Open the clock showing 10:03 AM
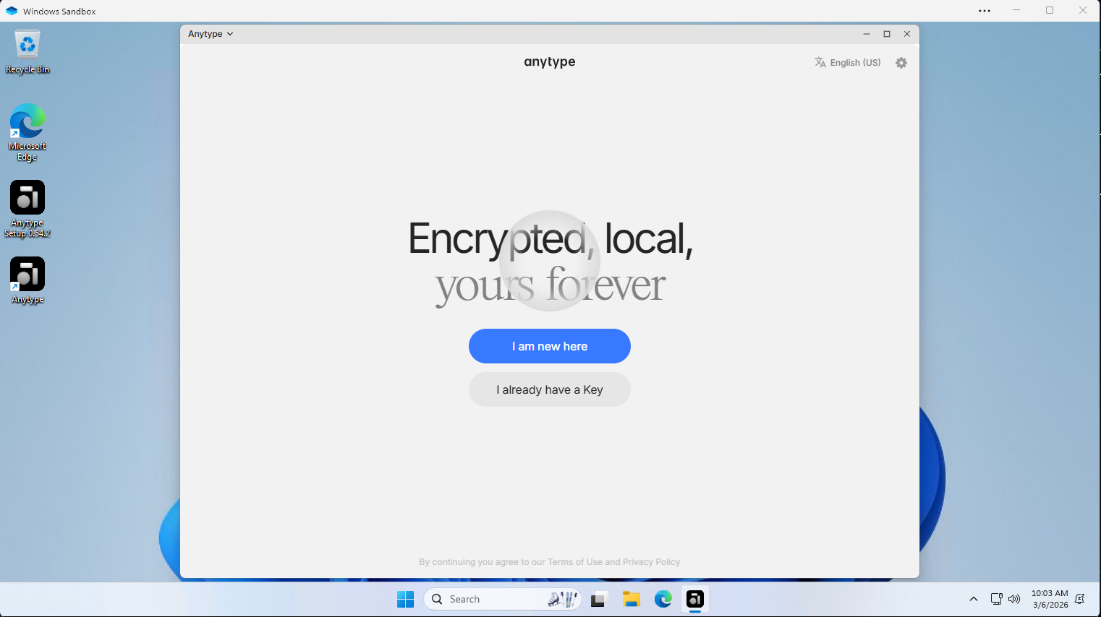 point(1050,599)
